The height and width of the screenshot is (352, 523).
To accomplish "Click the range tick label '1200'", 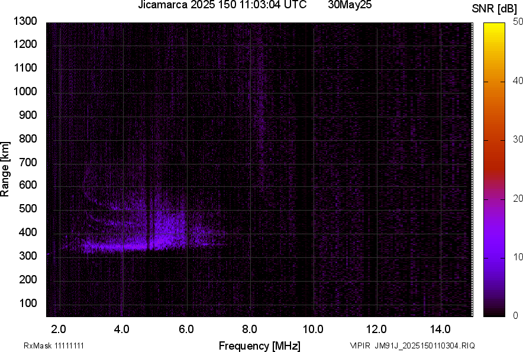I will [25, 44].
